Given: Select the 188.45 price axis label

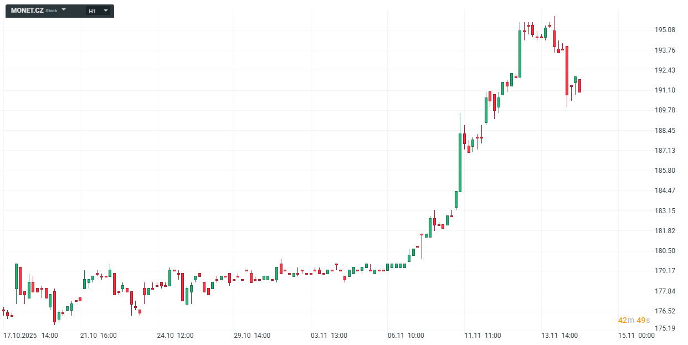Looking at the screenshot, I should coord(665,131).
